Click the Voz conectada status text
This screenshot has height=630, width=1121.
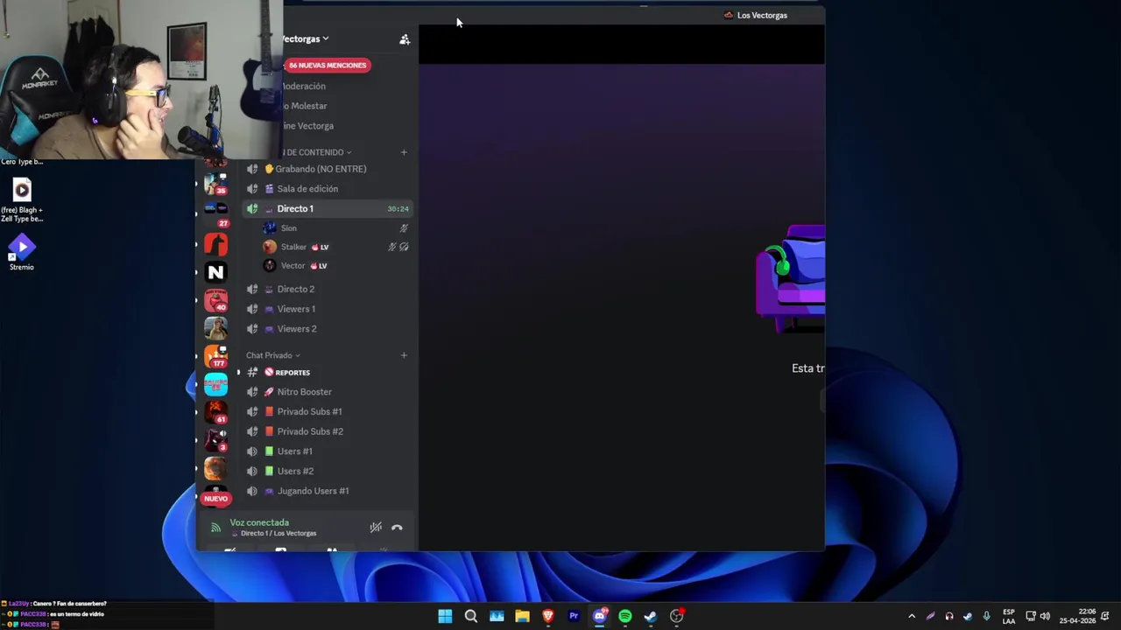[x=259, y=522]
